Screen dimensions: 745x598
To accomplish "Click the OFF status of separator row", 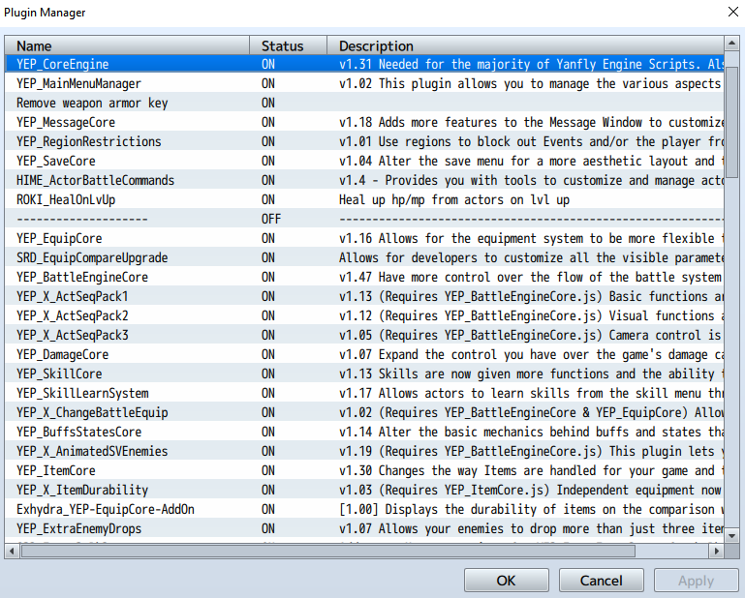I will 271,219.
